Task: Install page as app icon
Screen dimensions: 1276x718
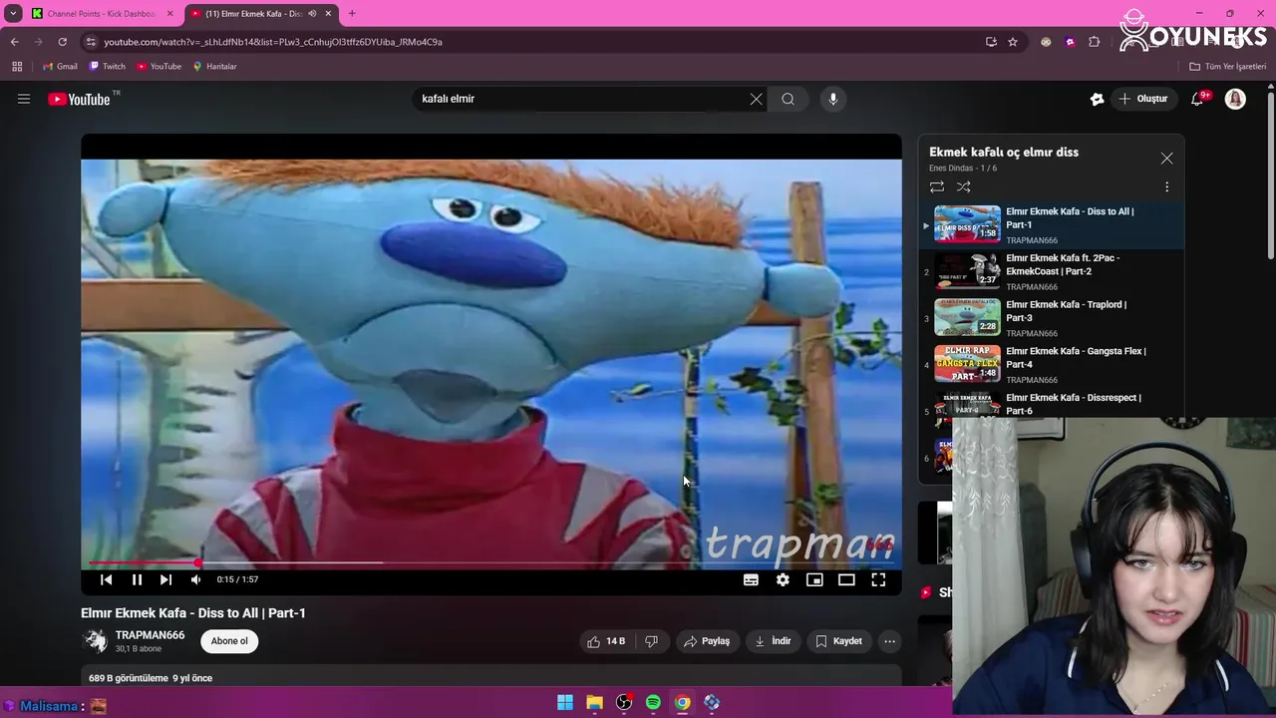Action: pos(991,42)
